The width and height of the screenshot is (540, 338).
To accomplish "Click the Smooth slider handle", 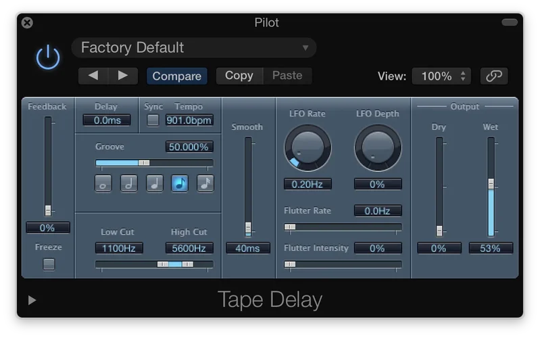I will tap(248, 228).
